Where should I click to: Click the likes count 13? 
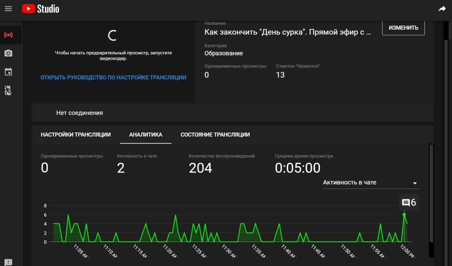tap(280, 75)
